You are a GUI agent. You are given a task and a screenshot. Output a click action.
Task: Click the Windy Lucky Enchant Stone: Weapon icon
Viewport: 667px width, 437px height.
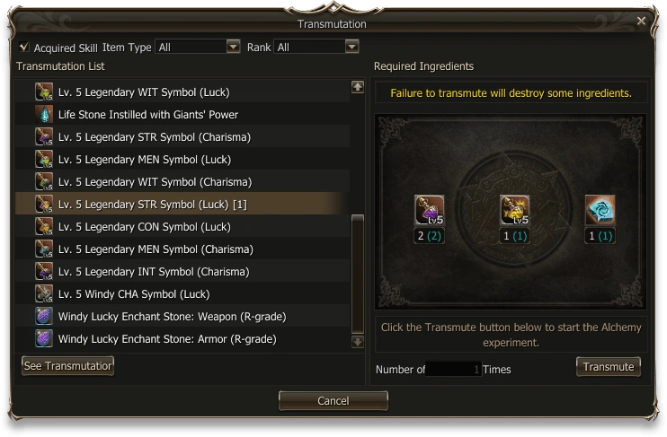(44, 317)
